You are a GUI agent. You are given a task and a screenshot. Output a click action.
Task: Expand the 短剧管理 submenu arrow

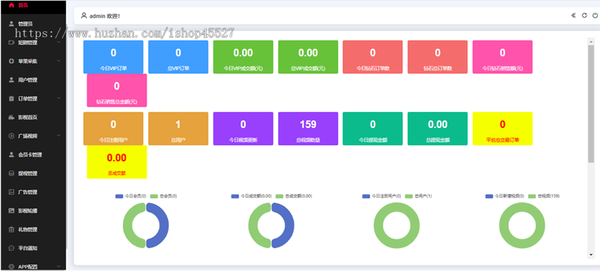[x=58, y=42]
